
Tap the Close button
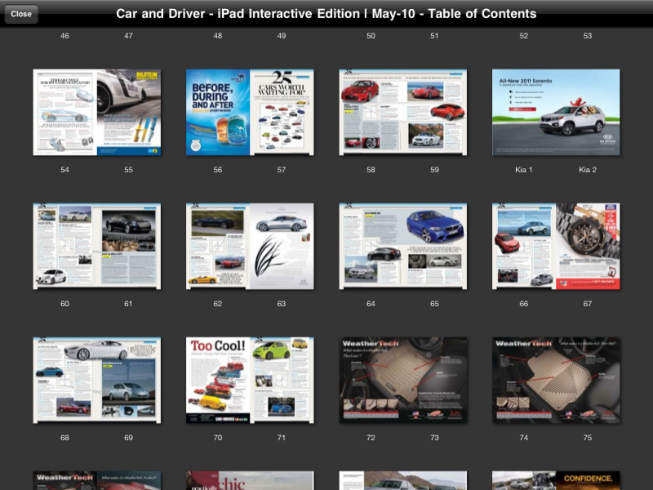[21, 14]
